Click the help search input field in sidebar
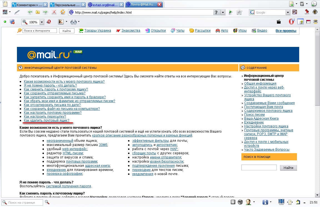The width and height of the screenshot is (320, 207). click(259, 167)
